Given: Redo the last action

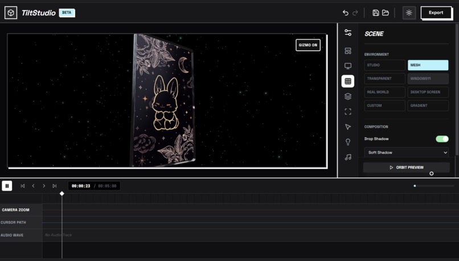Looking at the screenshot, I should (x=355, y=13).
